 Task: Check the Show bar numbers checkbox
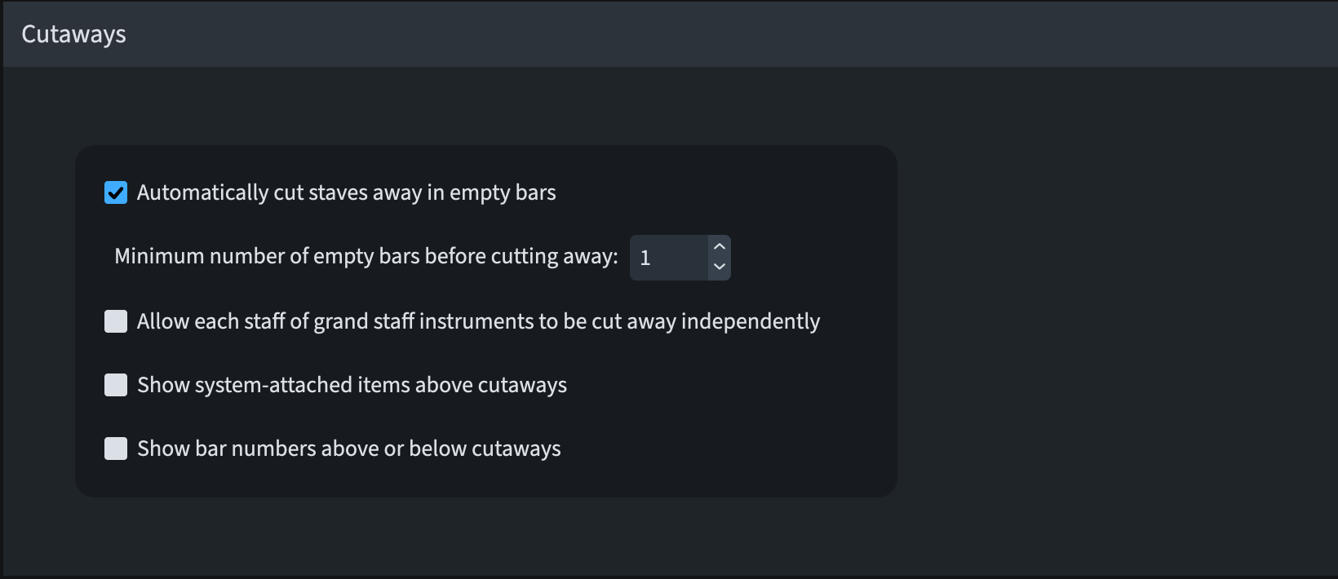[116, 449]
